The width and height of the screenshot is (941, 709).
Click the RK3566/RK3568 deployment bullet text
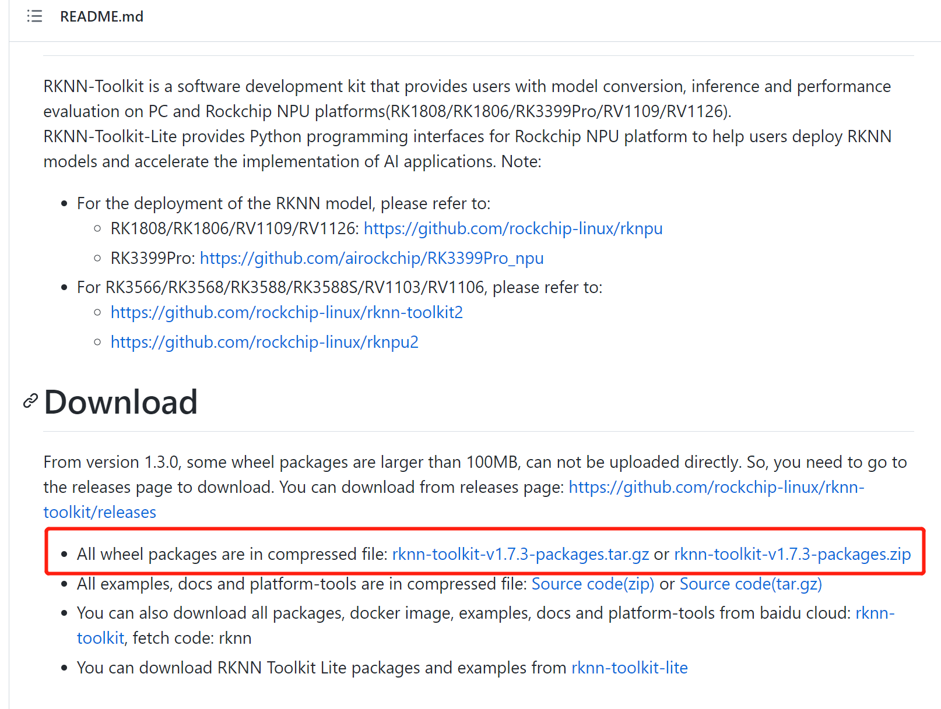click(x=340, y=287)
